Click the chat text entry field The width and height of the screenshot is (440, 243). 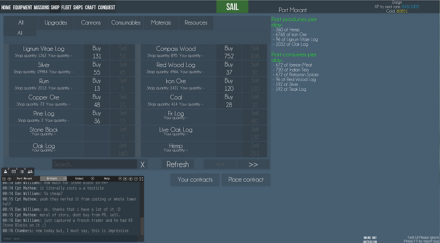pyautogui.click(x=70, y=239)
